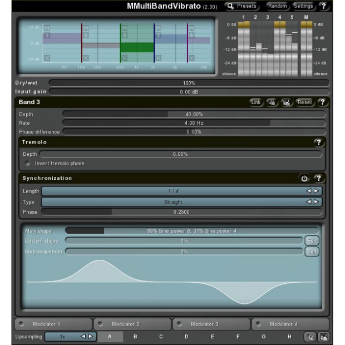This screenshot has height=345, width=345.
Task: Step Type selector back with left arrow
Action: pyautogui.click(x=309, y=202)
